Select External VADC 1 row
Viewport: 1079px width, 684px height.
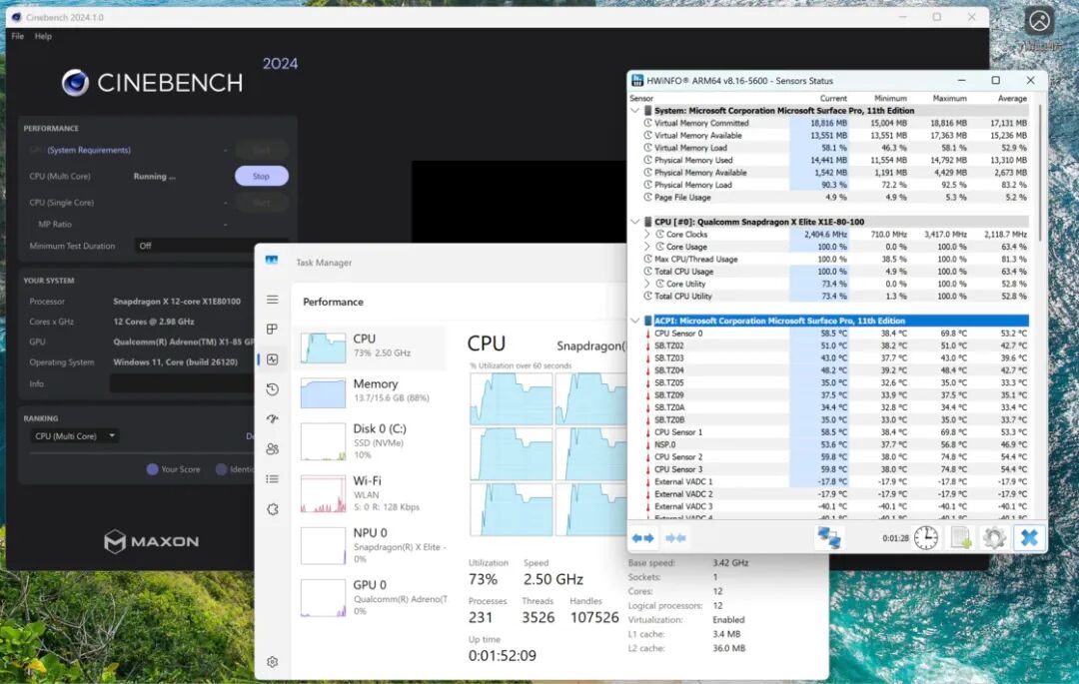pyautogui.click(x=835, y=482)
